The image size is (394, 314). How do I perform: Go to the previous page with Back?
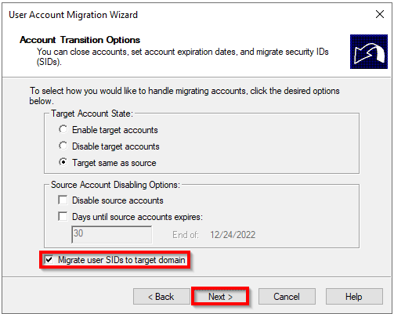(x=161, y=297)
